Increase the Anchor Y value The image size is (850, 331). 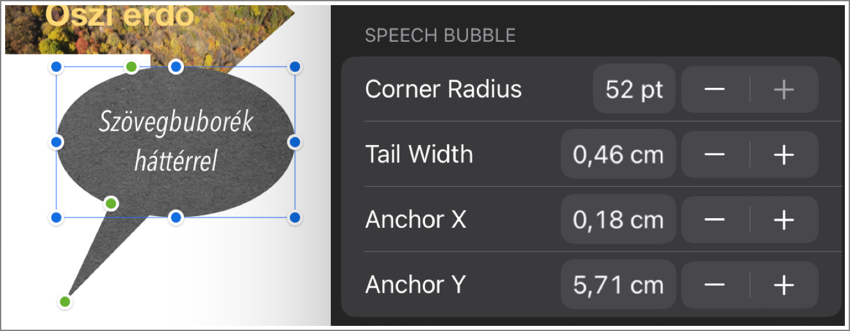tap(784, 285)
